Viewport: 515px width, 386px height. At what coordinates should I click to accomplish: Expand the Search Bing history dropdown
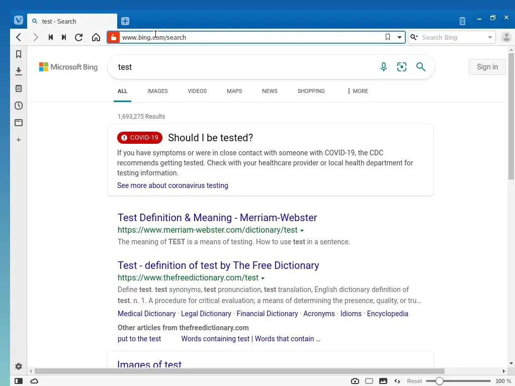(490, 37)
